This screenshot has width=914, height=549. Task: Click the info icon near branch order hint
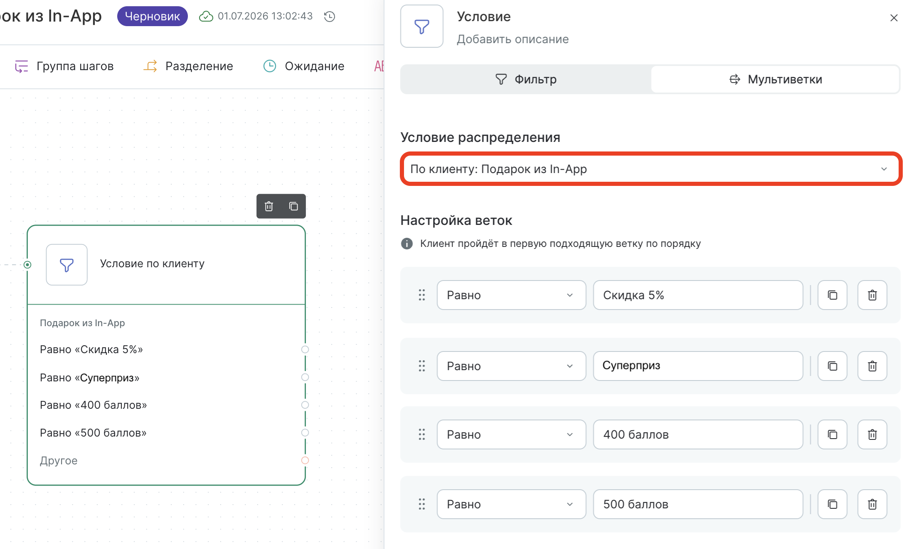pyautogui.click(x=407, y=244)
